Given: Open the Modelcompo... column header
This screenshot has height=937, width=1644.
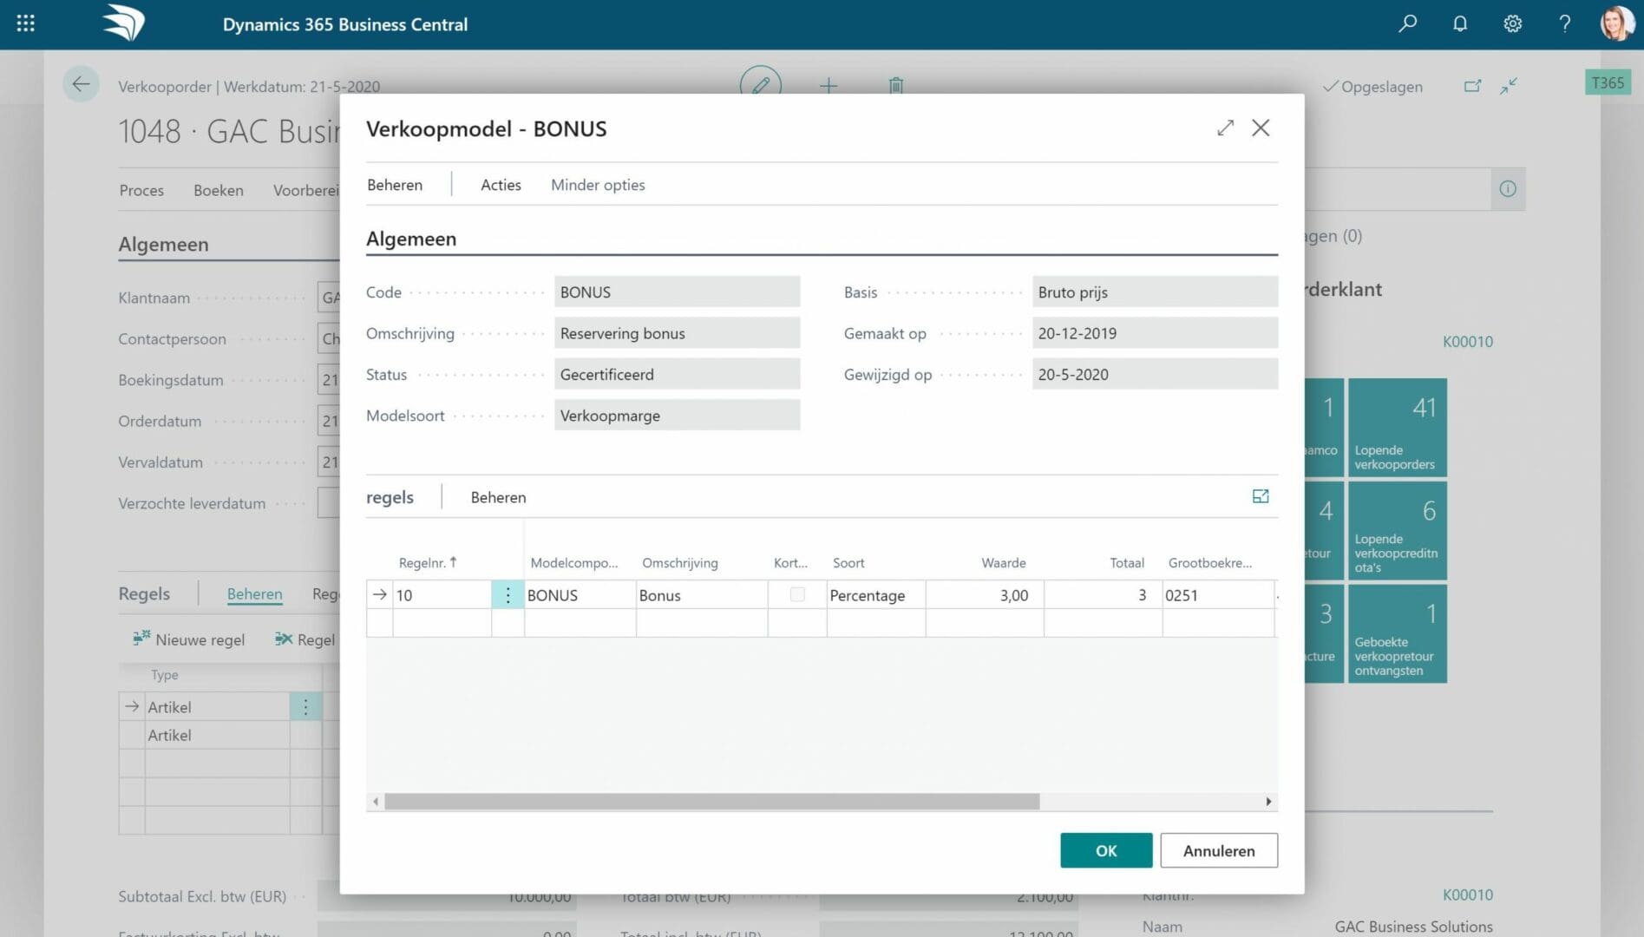Looking at the screenshot, I should pos(573,562).
